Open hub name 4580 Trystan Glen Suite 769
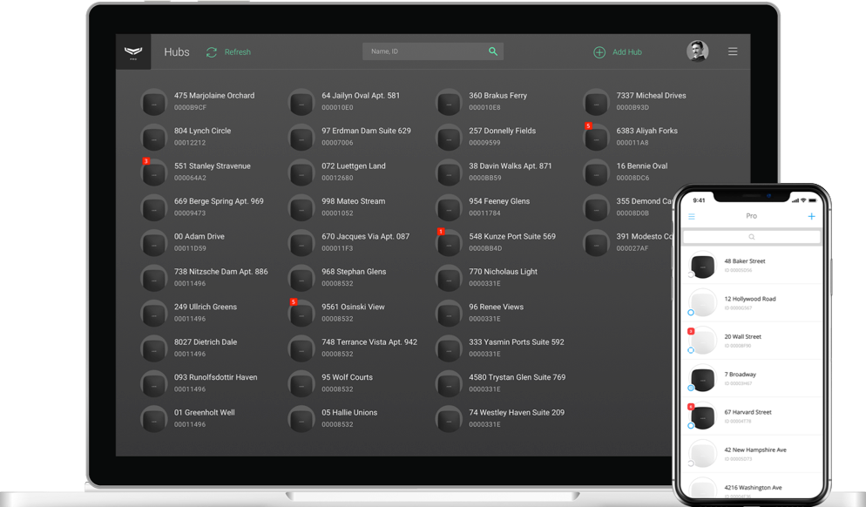Image resolution: width=866 pixels, height=507 pixels. tap(517, 377)
